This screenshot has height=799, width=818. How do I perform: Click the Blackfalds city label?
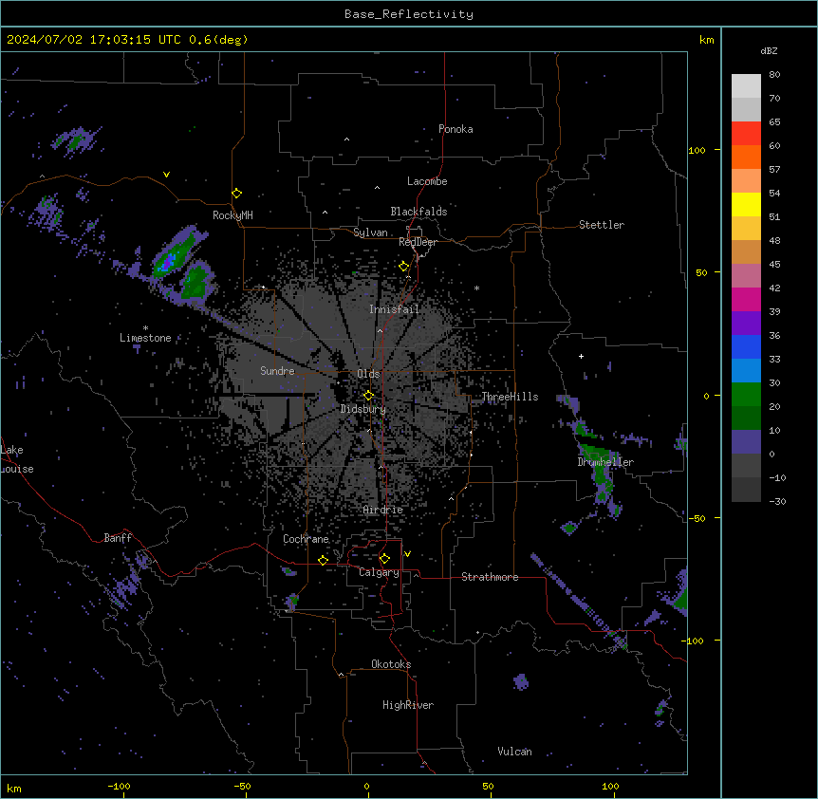(x=418, y=212)
